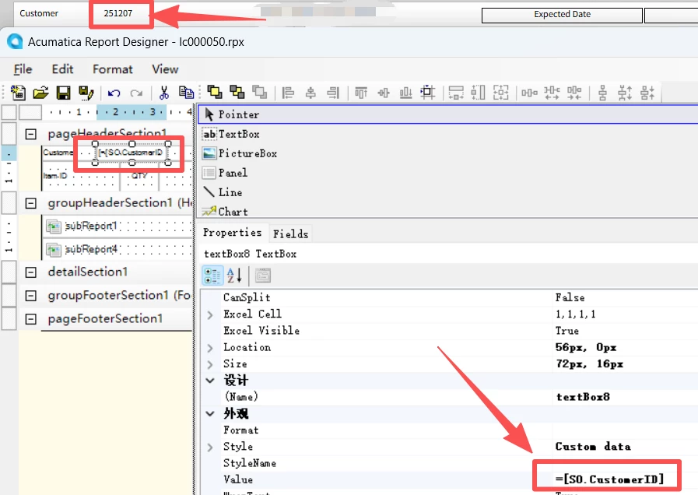Screen dimensions: 698x495
Task: Collapse groupFooterSection1 section
Action: [x=30, y=296]
